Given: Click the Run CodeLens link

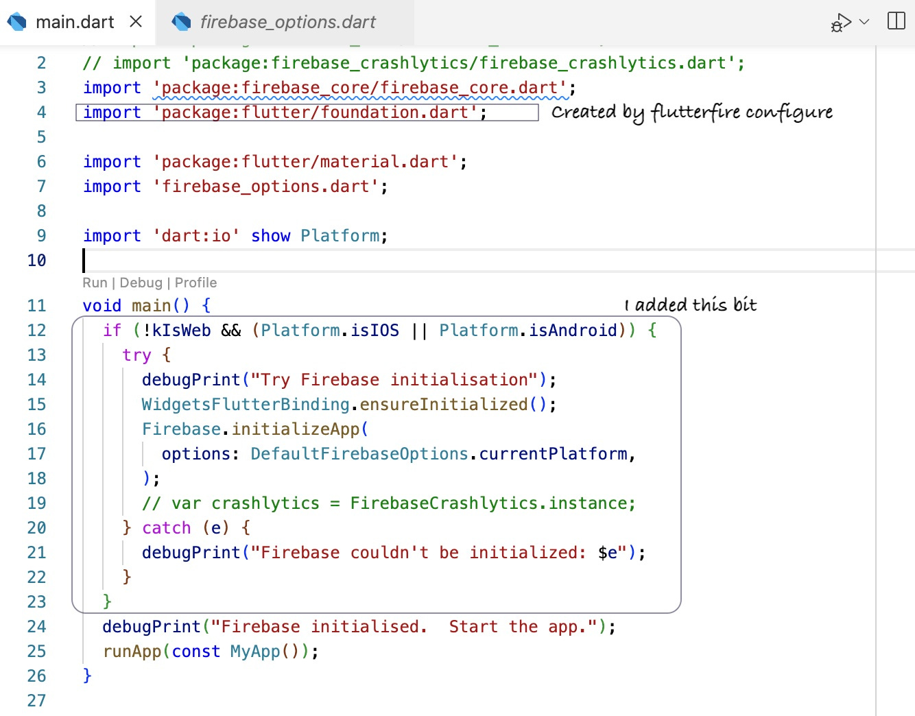Looking at the screenshot, I should tap(95, 283).
